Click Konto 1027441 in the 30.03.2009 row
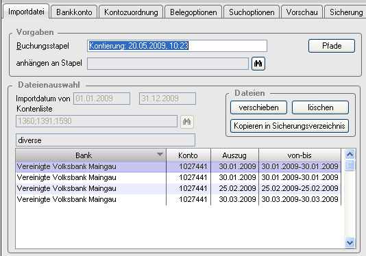Image resolution: width=366 pixels, height=256 pixels. (188, 199)
